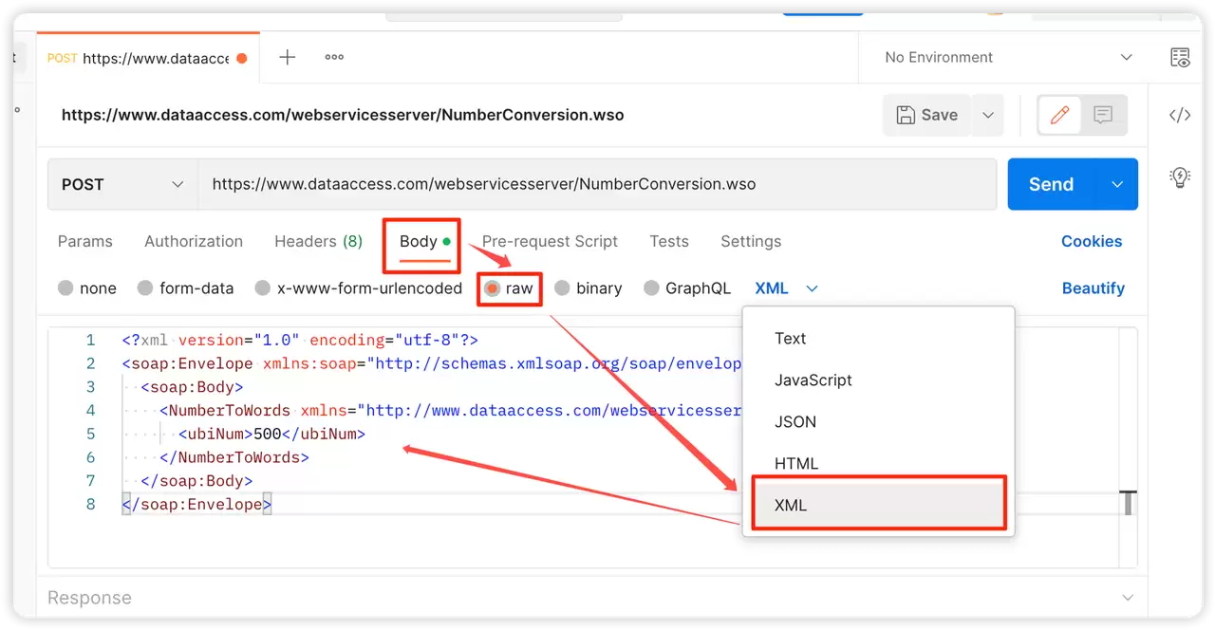Click the lightbulb info icon in sidebar

point(1180,176)
